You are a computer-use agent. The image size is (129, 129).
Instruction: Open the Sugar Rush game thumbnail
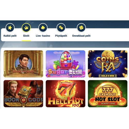click(x=66, y=64)
